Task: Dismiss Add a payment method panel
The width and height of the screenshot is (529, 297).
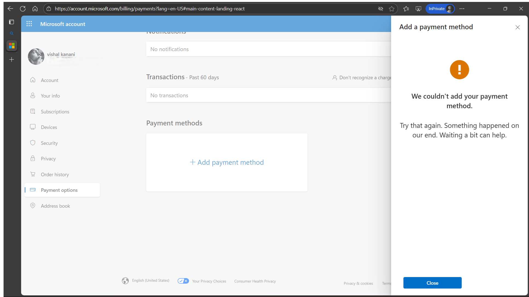Action: tap(518, 27)
